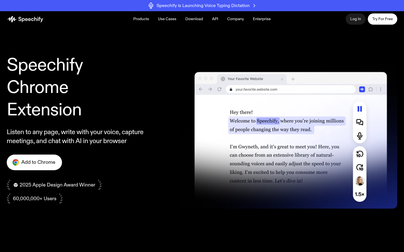Viewport: 404px width, 252px height.
Task: Click the your.favorite.website.com address bar
Action: point(291,89)
